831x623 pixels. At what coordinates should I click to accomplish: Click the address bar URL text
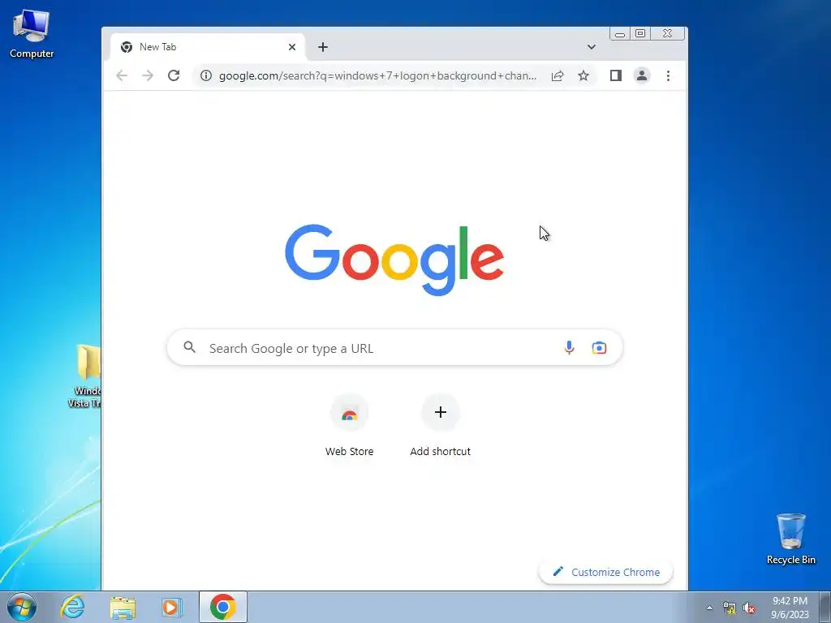coord(378,75)
